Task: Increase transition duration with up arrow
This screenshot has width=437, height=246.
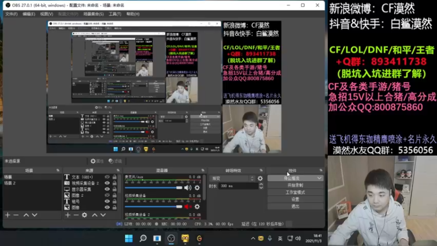Action: [x=261, y=184]
